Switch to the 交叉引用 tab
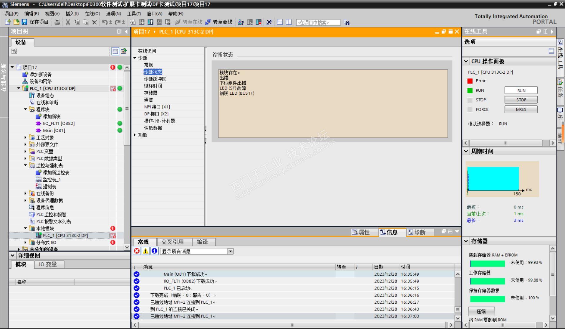The height and width of the screenshot is (329, 565). [174, 242]
